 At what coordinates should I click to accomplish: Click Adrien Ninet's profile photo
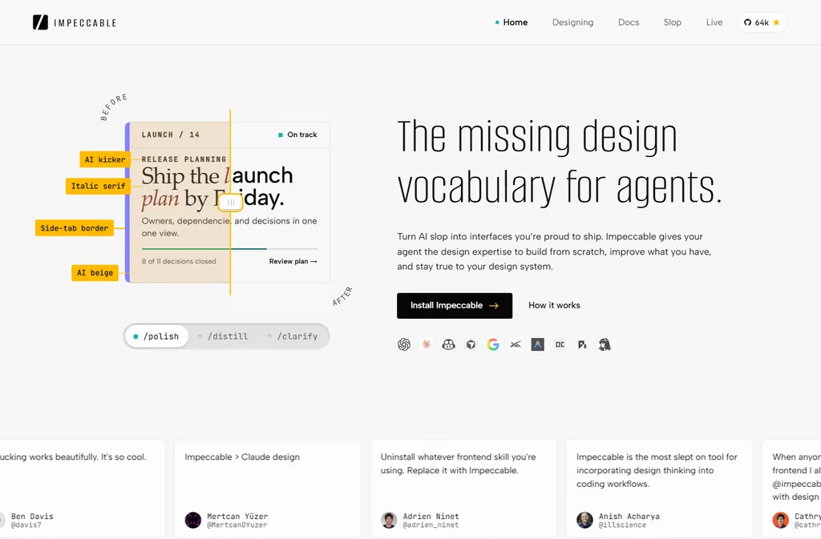coord(389,521)
